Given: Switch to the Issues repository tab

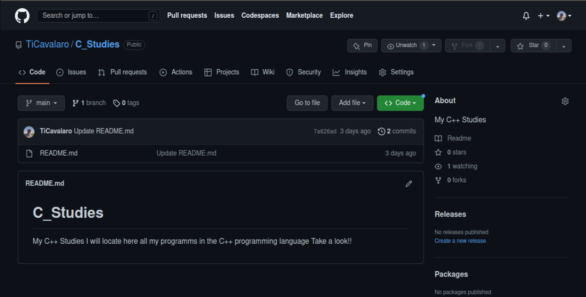Looking at the screenshot, I should tap(71, 72).
